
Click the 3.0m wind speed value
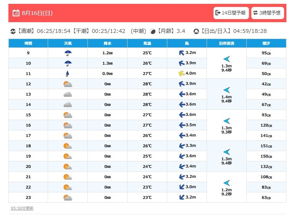coord(191,187)
